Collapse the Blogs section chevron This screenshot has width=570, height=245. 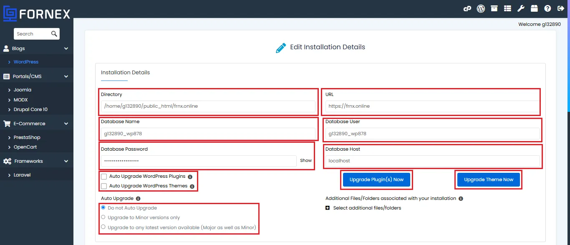[66, 48]
